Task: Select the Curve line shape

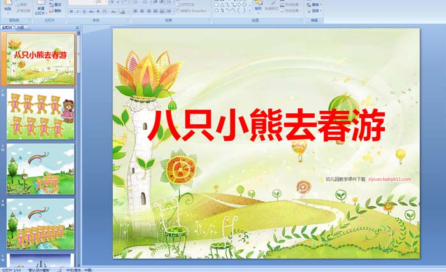Action: pos(228,10)
